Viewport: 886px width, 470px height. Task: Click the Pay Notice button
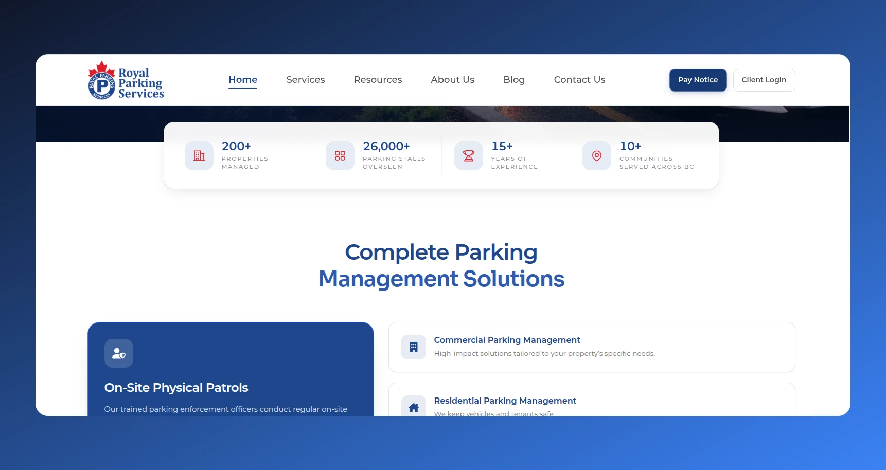tap(698, 80)
